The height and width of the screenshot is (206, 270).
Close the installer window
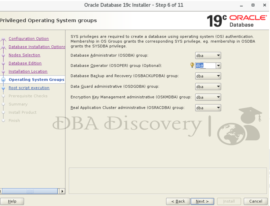point(265,5)
